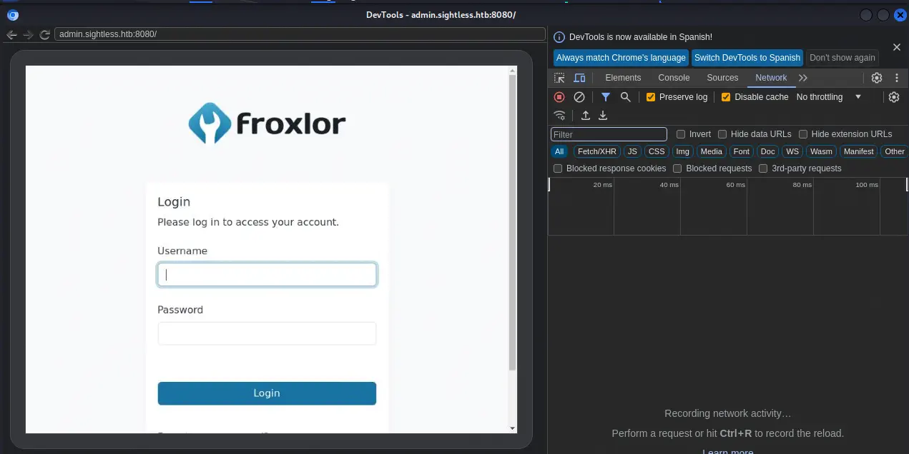Enable Hide data URLs checkbox

click(x=722, y=134)
